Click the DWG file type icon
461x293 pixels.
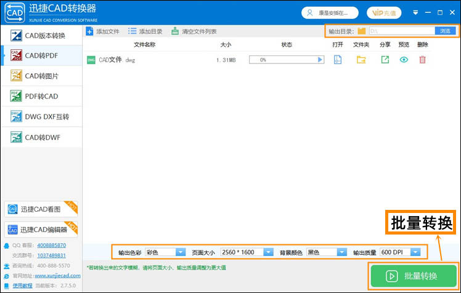pyautogui.click(x=91, y=60)
